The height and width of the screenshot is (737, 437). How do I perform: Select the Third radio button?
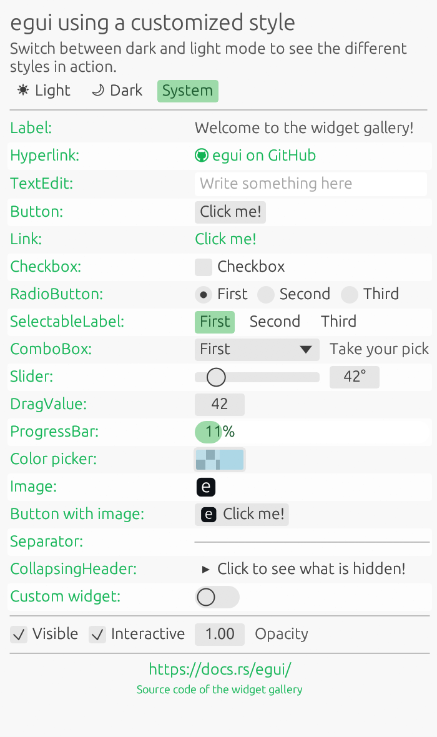click(x=350, y=294)
